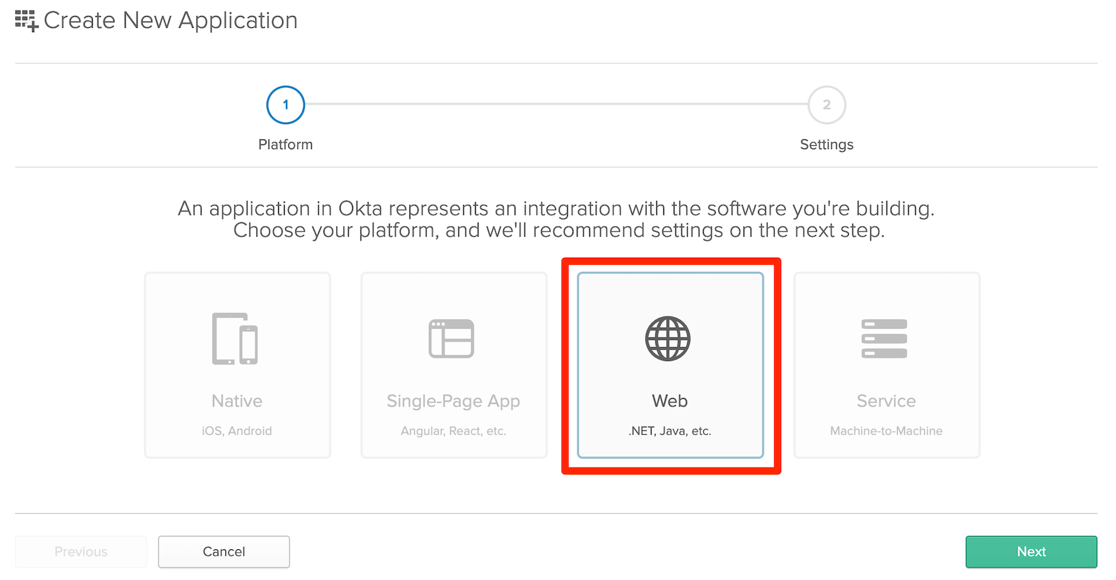Image resolution: width=1116 pixels, height=580 pixels.
Task: Click the .NET, Java, etc. subtitle
Action: 670,431
